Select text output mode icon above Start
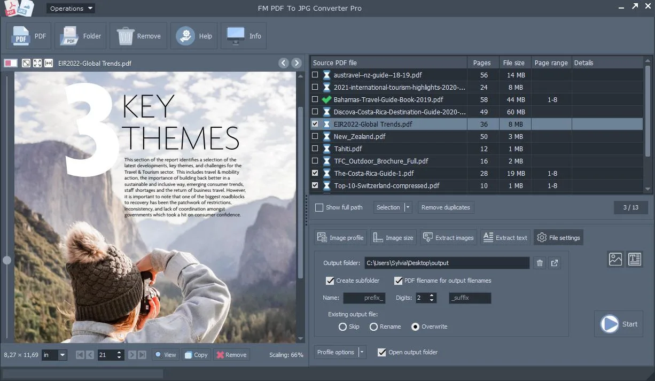This screenshot has height=381, width=655. pos(635,259)
